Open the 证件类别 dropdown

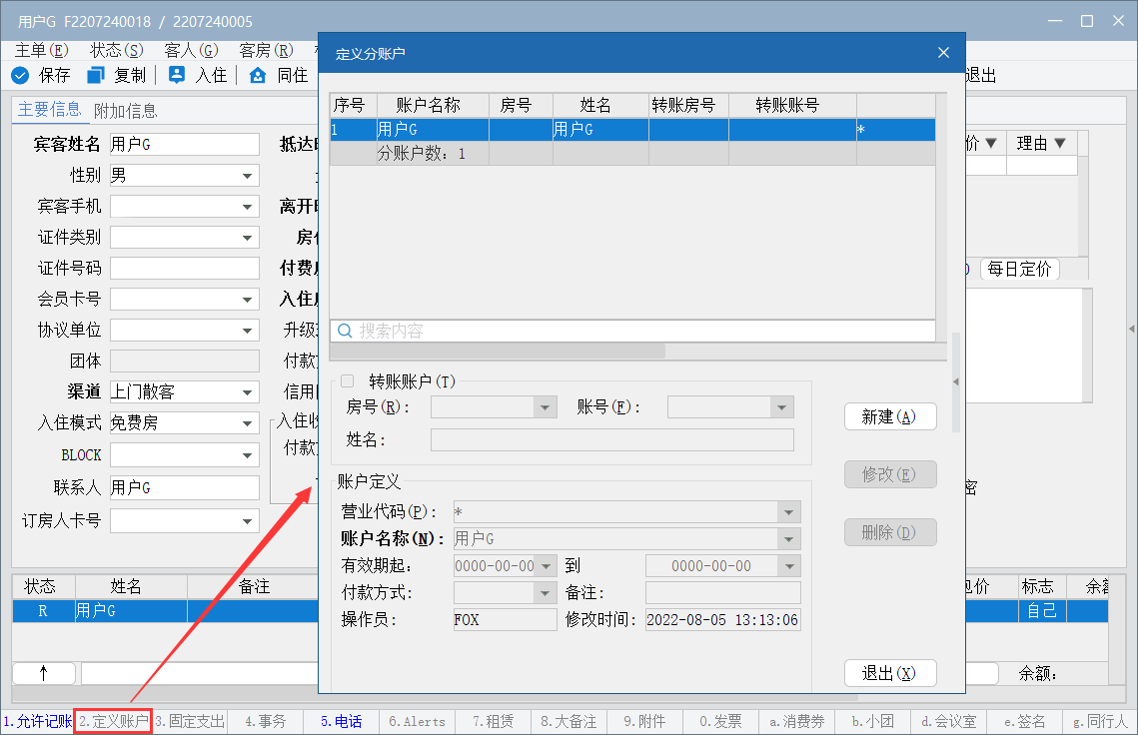(247, 238)
